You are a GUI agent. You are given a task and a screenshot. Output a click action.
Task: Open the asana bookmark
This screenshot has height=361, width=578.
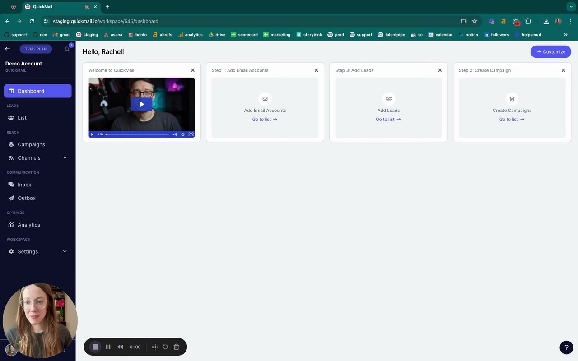click(113, 35)
